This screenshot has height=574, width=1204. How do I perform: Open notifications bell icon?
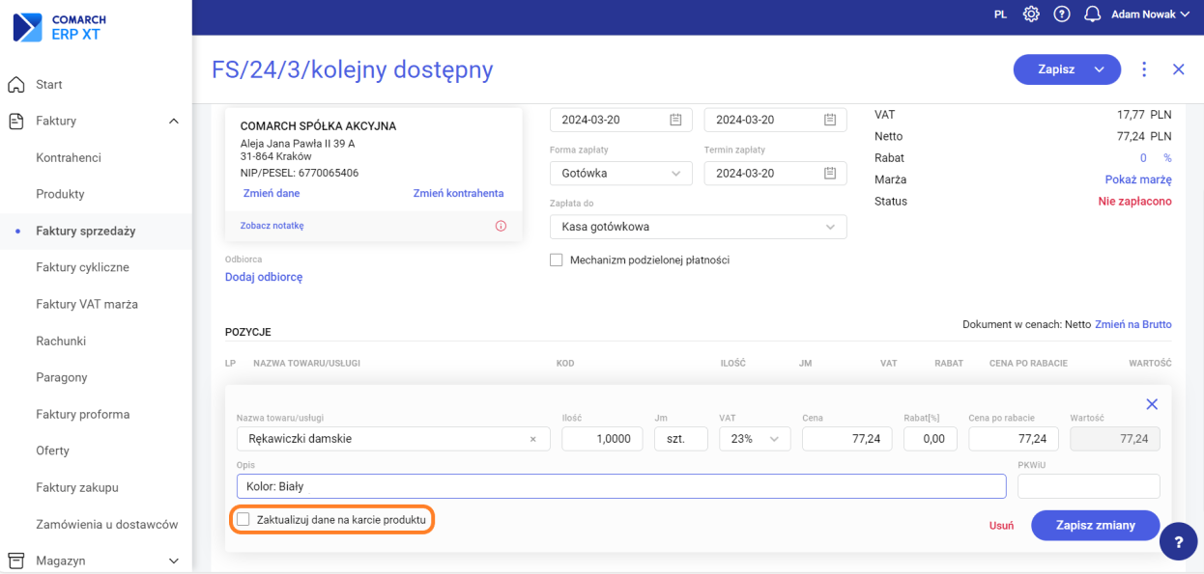(x=1093, y=14)
